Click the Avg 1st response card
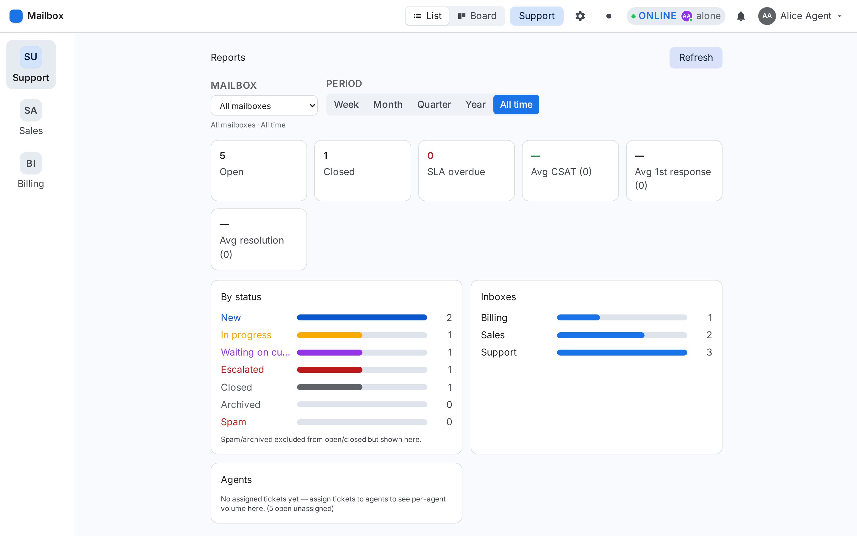The height and width of the screenshot is (536, 857). click(674, 171)
